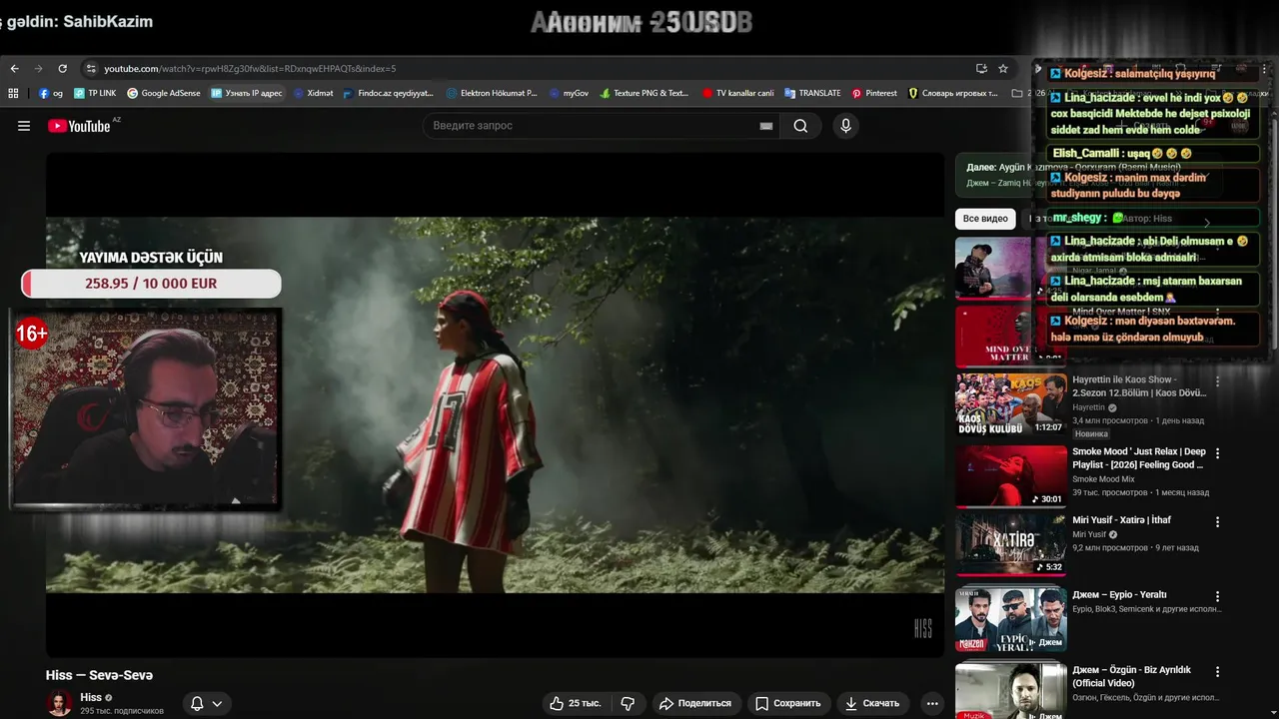Open menu for Джем – Eypio - Yeraltı
1279x719 pixels.
1217,596
